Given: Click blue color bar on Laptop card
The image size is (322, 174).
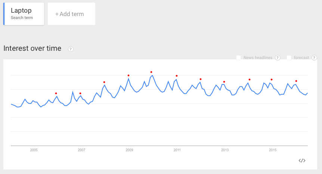Looking at the screenshot, I should click(x=4, y=14).
